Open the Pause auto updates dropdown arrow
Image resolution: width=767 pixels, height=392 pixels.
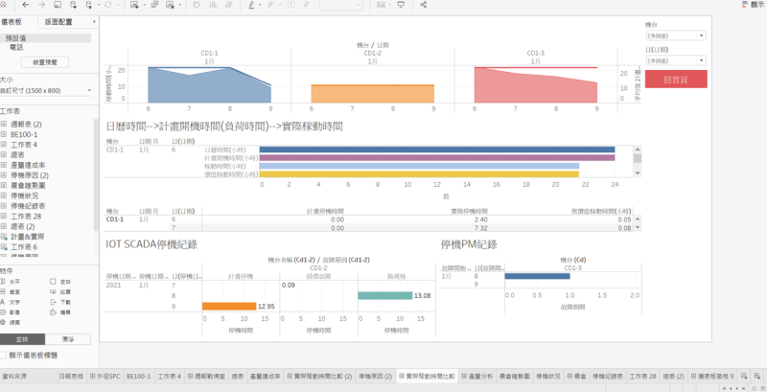pyautogui.click(x=98, y=5)
